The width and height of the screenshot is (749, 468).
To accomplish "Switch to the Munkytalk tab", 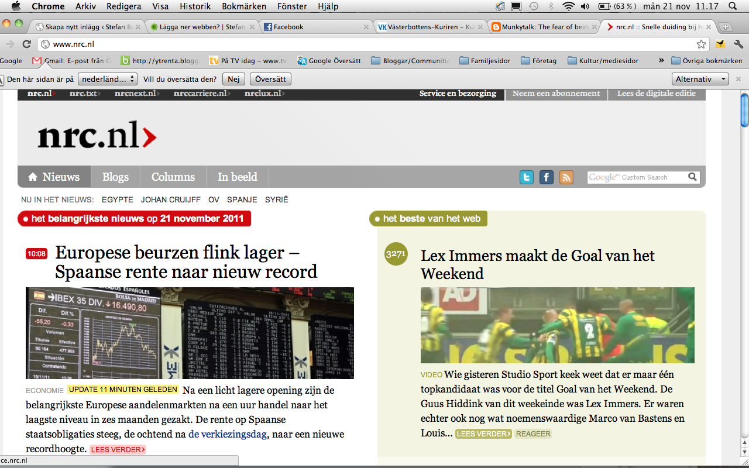I will (x=544, y=27).
